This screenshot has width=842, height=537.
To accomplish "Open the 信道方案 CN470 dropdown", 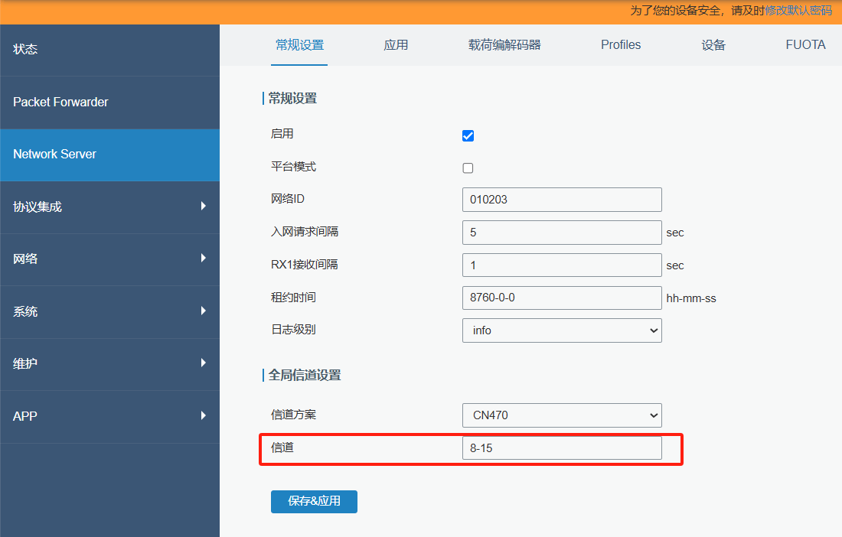I will pyautogui.click(x=562, y=415).
